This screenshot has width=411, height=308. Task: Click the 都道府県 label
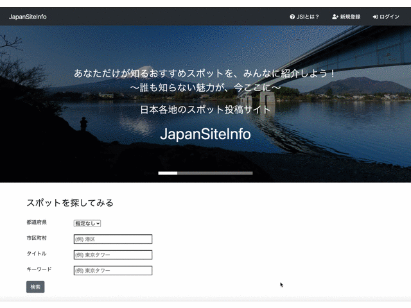(x=37, y=223)
